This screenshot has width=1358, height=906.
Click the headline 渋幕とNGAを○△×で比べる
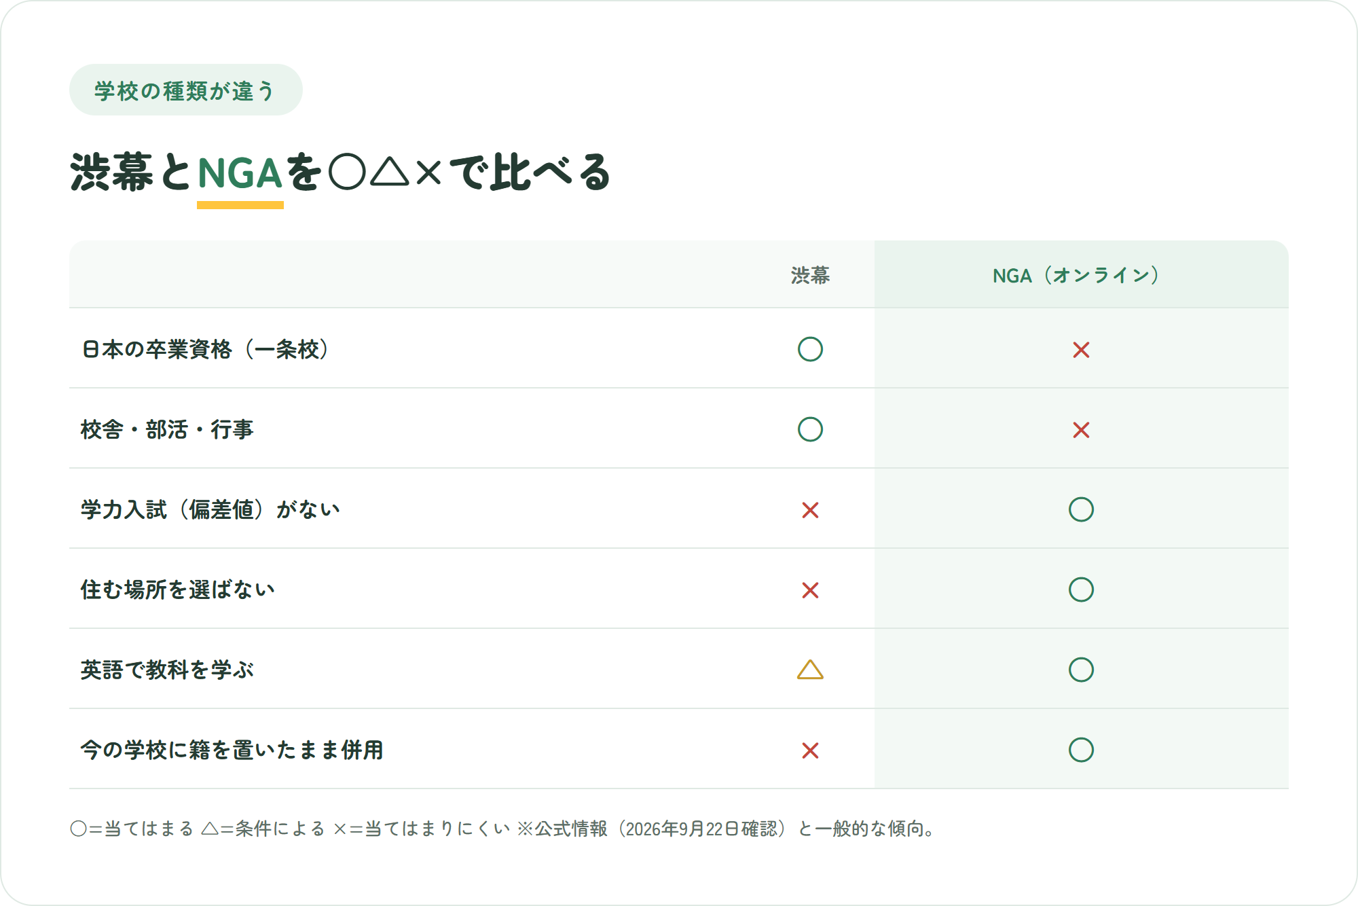[341, 173]
